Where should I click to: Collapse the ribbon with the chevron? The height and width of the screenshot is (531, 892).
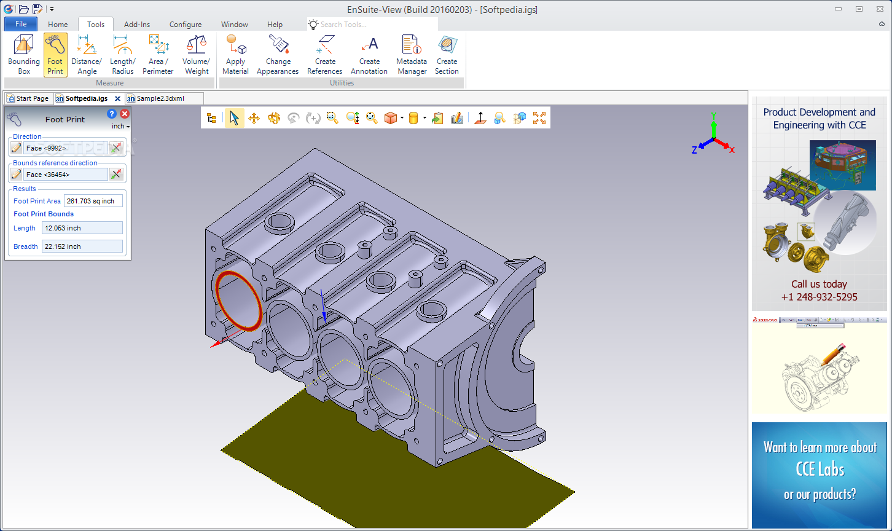[882, 24]
